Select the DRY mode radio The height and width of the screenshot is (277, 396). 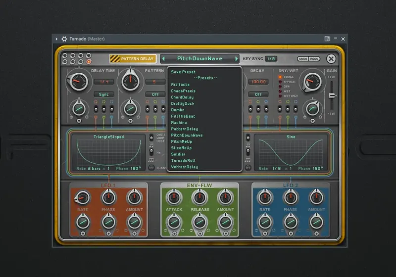(280, 87)
